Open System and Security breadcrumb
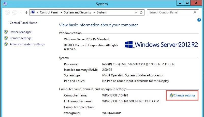The height and width of the screenshot is (117, 204). (78, 12)
